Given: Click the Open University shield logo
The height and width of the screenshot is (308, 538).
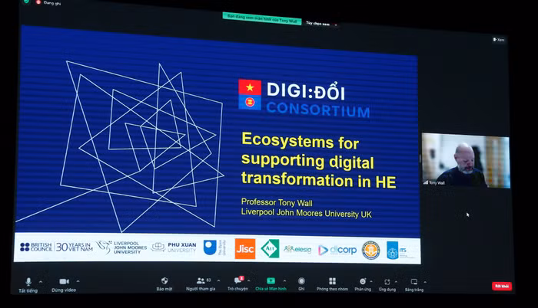Looking at the screenshot, I should coord(214,247).
